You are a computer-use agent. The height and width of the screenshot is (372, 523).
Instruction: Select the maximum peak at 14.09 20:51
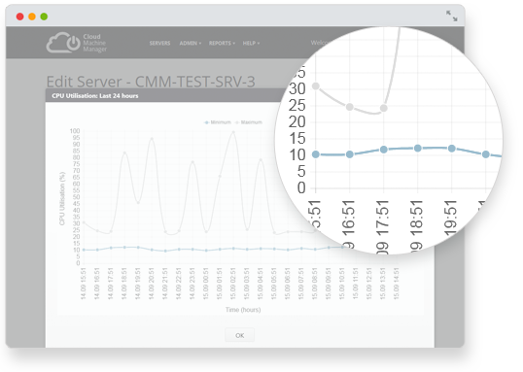tap(152, 139)
